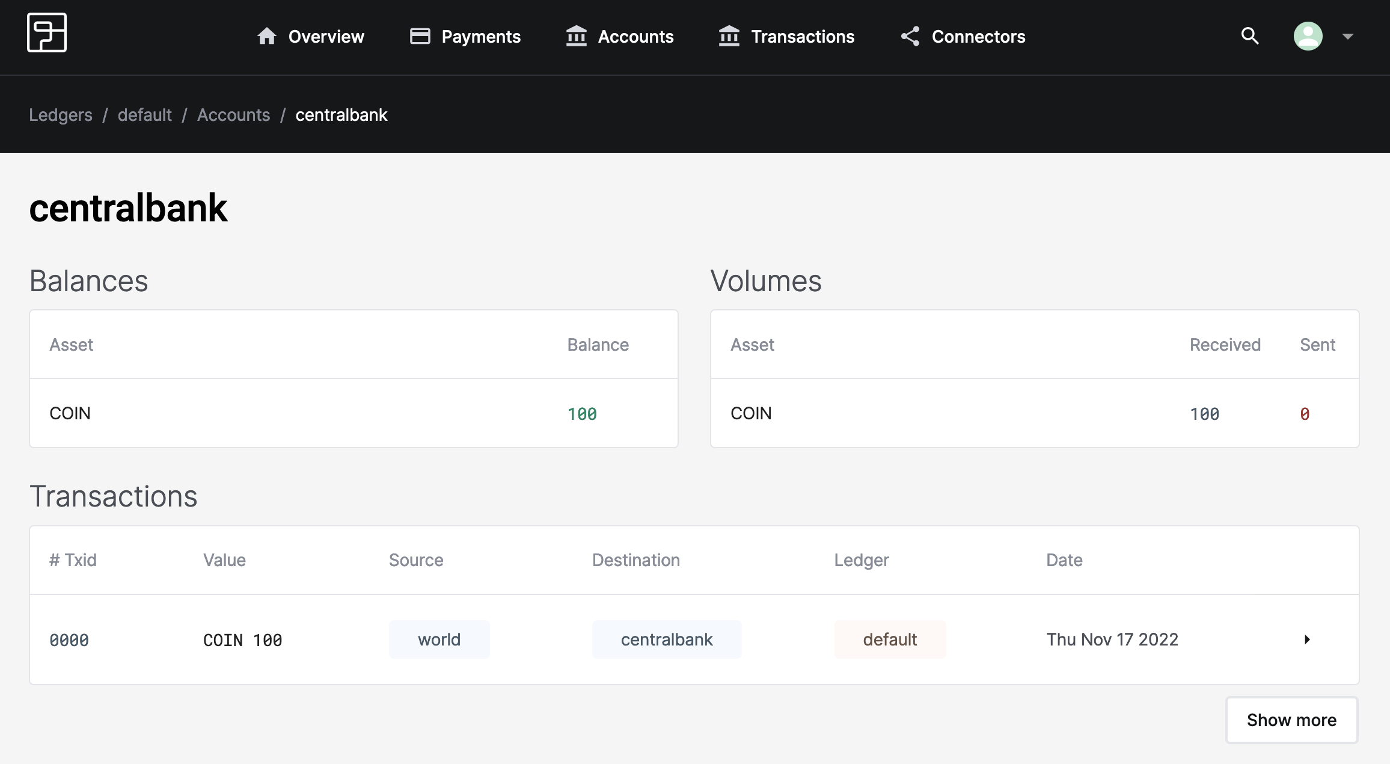Click the Connectors share icon
This screenshot has width=1390, height=764.
click(910, 37)
